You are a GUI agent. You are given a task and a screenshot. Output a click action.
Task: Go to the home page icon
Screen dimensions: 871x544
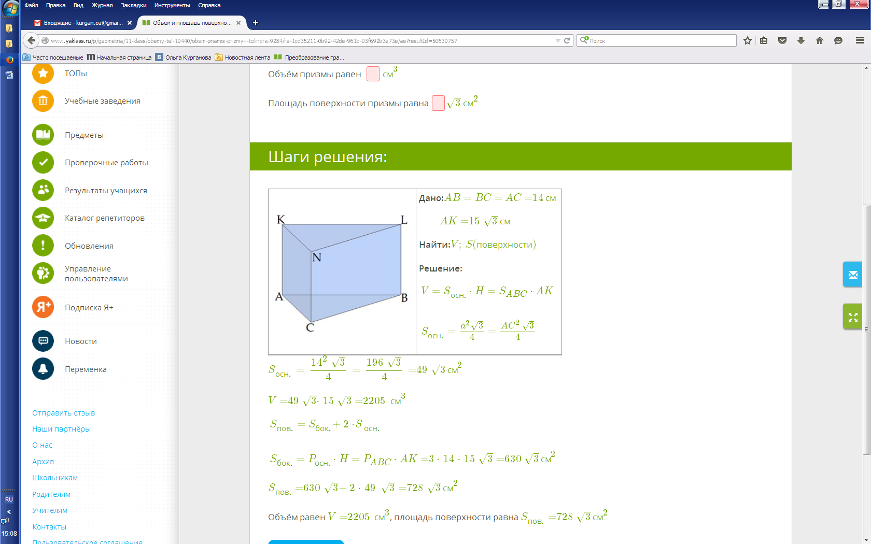click(820, 40)
